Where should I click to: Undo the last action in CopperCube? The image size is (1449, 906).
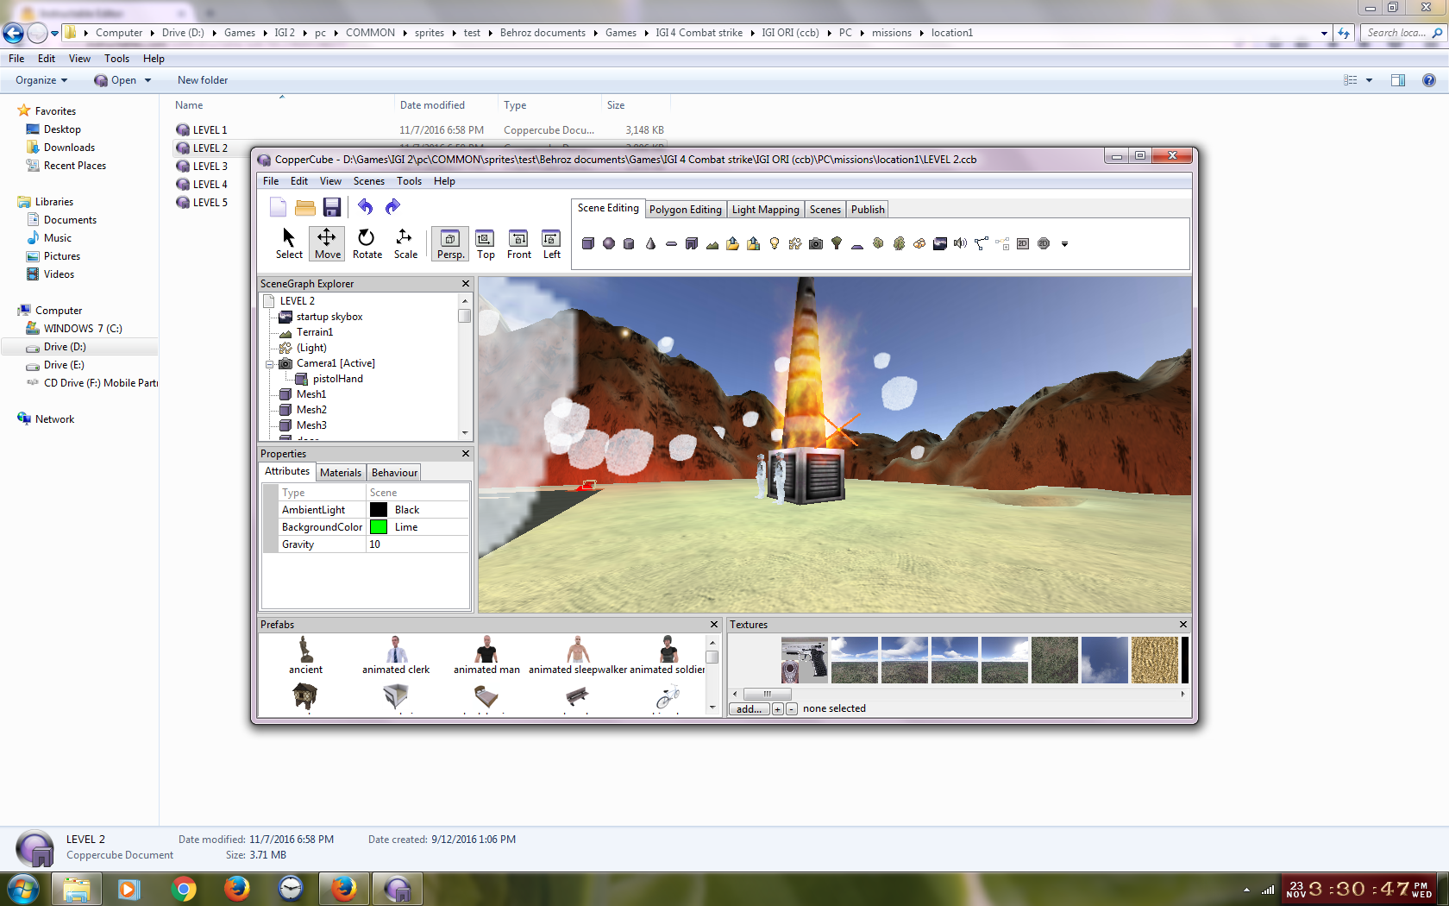tap(366, 207)
